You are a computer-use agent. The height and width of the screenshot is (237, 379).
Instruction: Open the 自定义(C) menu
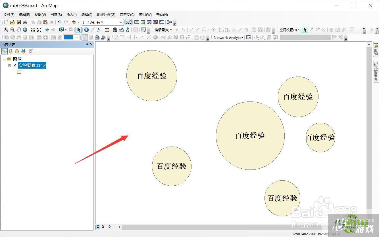[127, 14]
